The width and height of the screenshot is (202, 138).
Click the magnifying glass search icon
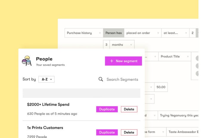coord(101,79)
